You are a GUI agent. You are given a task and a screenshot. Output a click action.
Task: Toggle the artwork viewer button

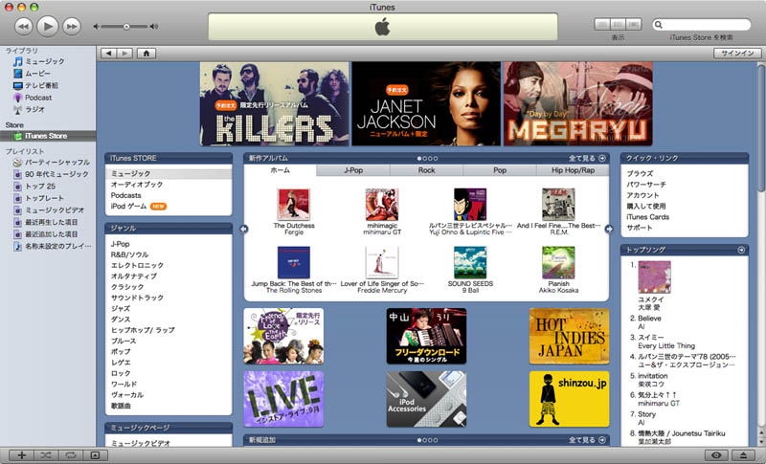pos(95,455)
